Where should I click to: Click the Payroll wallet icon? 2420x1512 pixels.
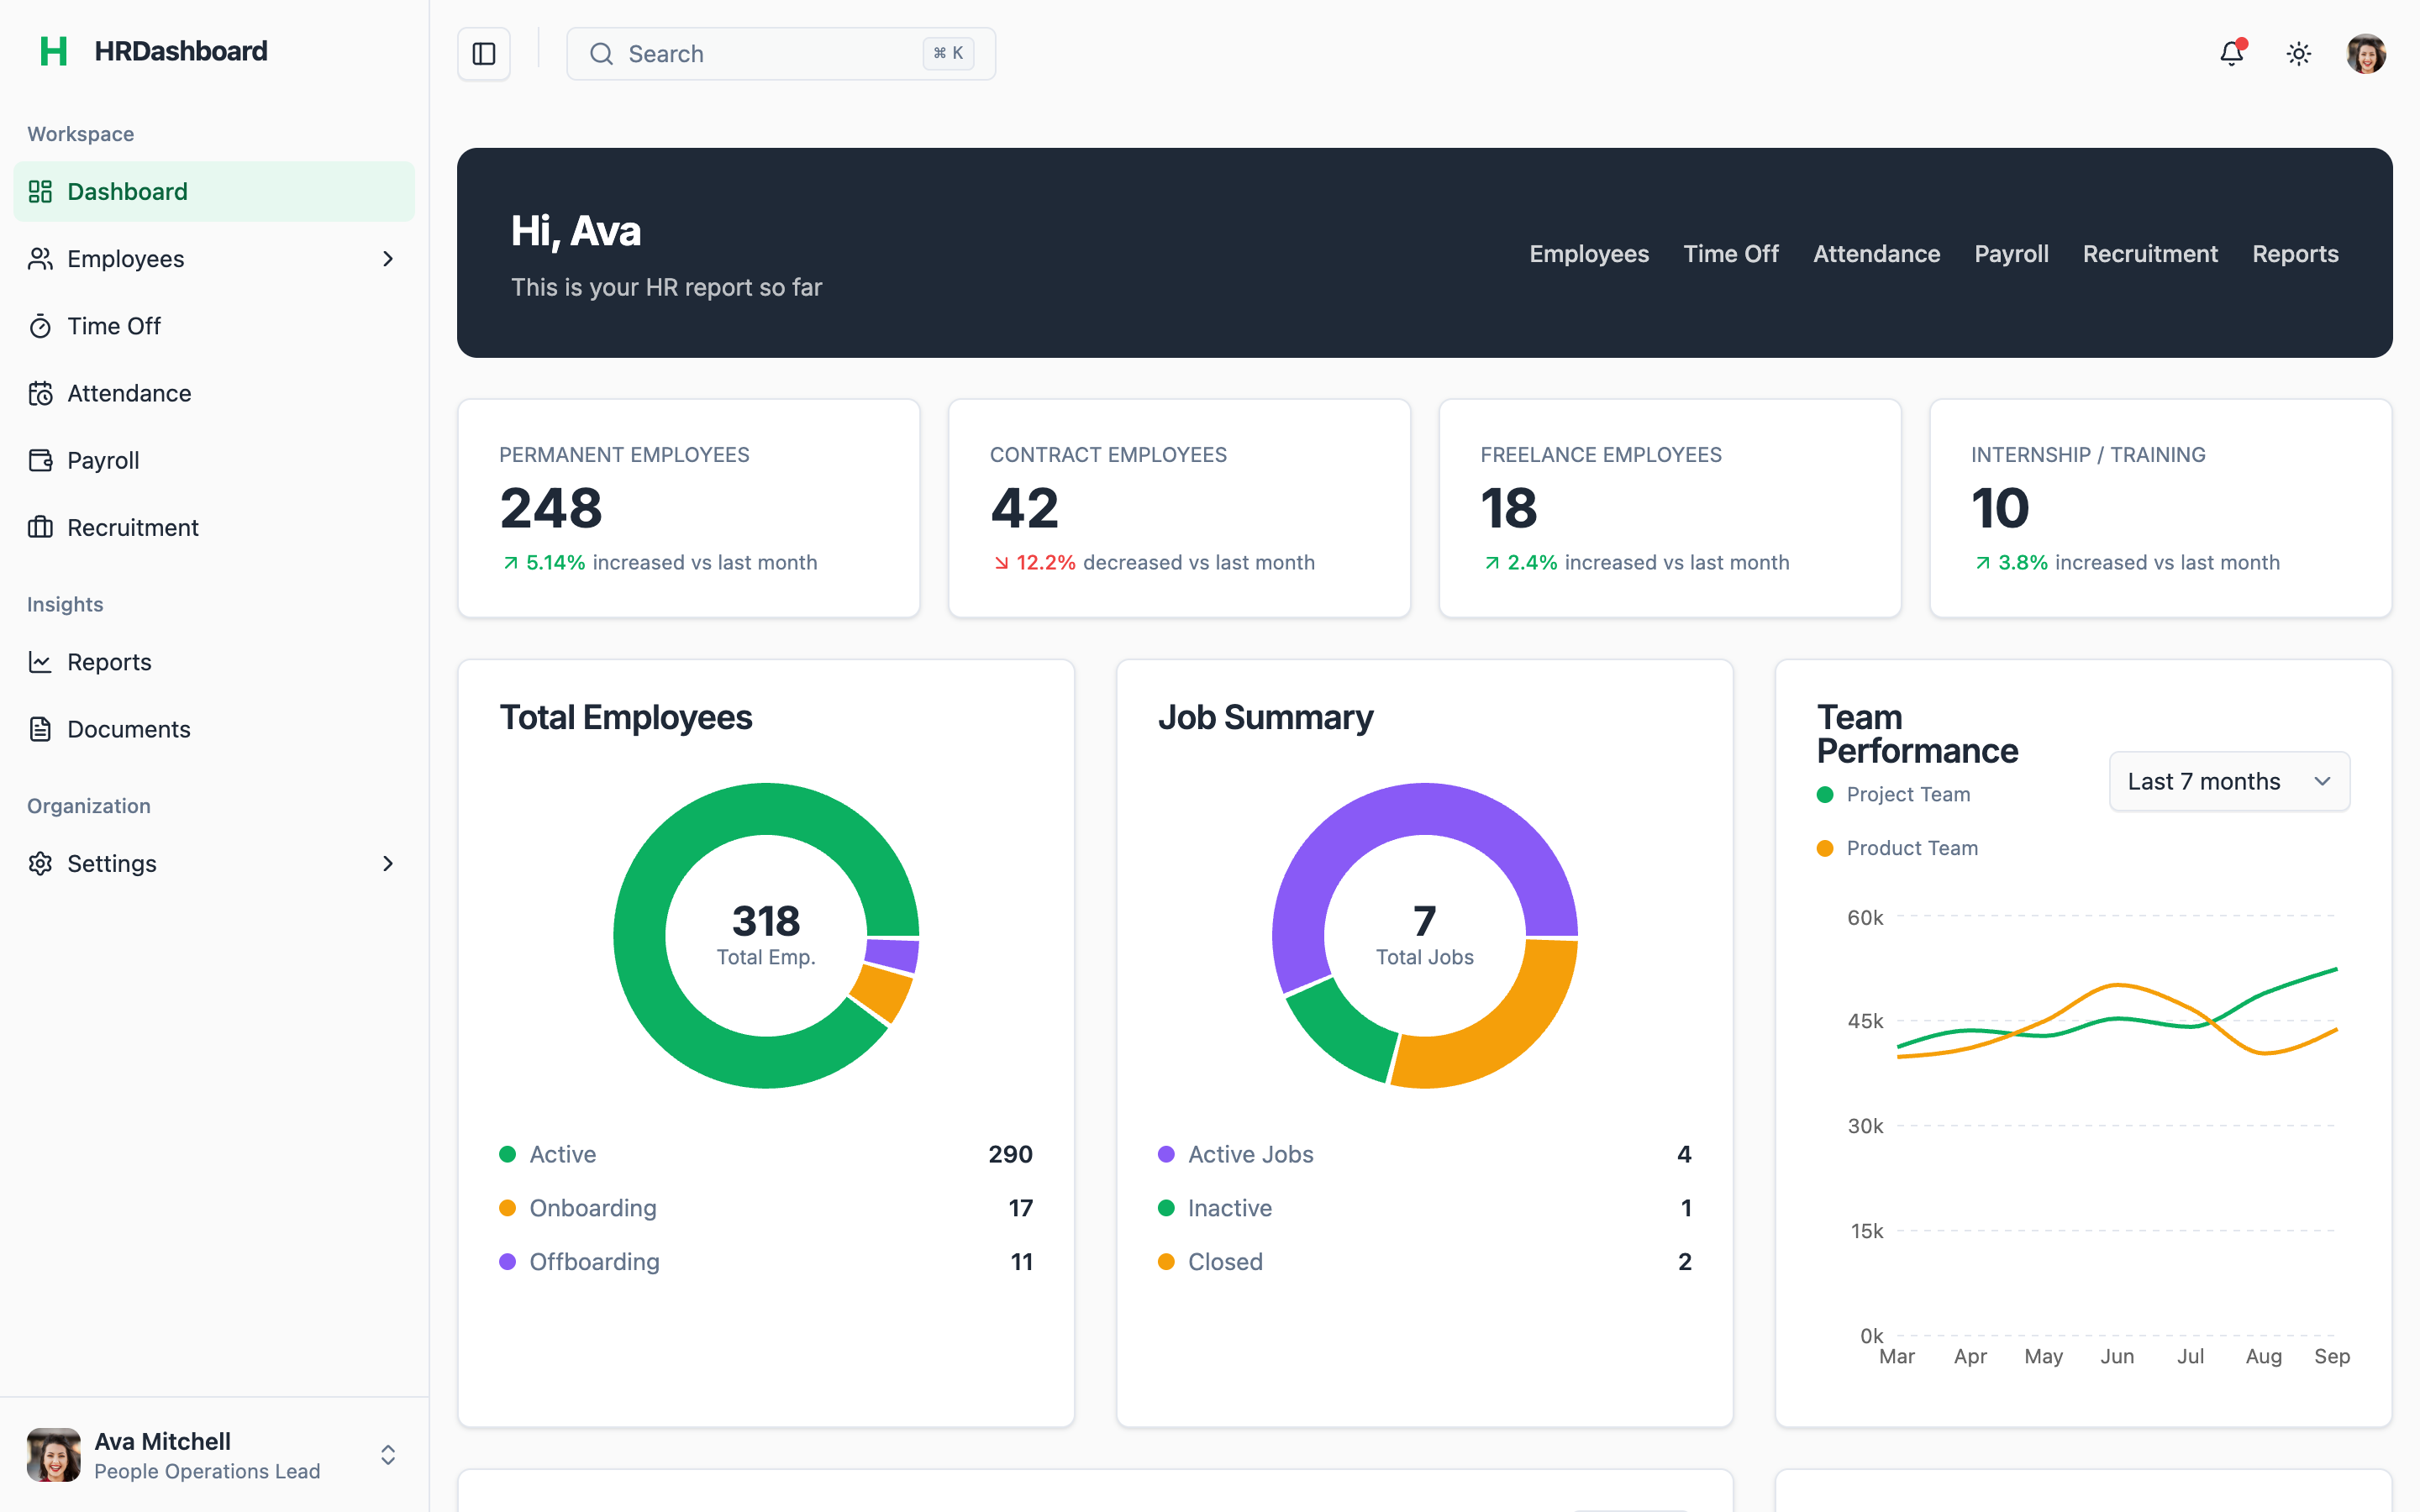tap(40, 460)
